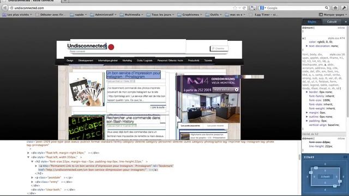This screenshot has width=349, height=196.
Task: Open the 'Rechercher une commande dans son Bash History' post
Action: click(133, 120)
